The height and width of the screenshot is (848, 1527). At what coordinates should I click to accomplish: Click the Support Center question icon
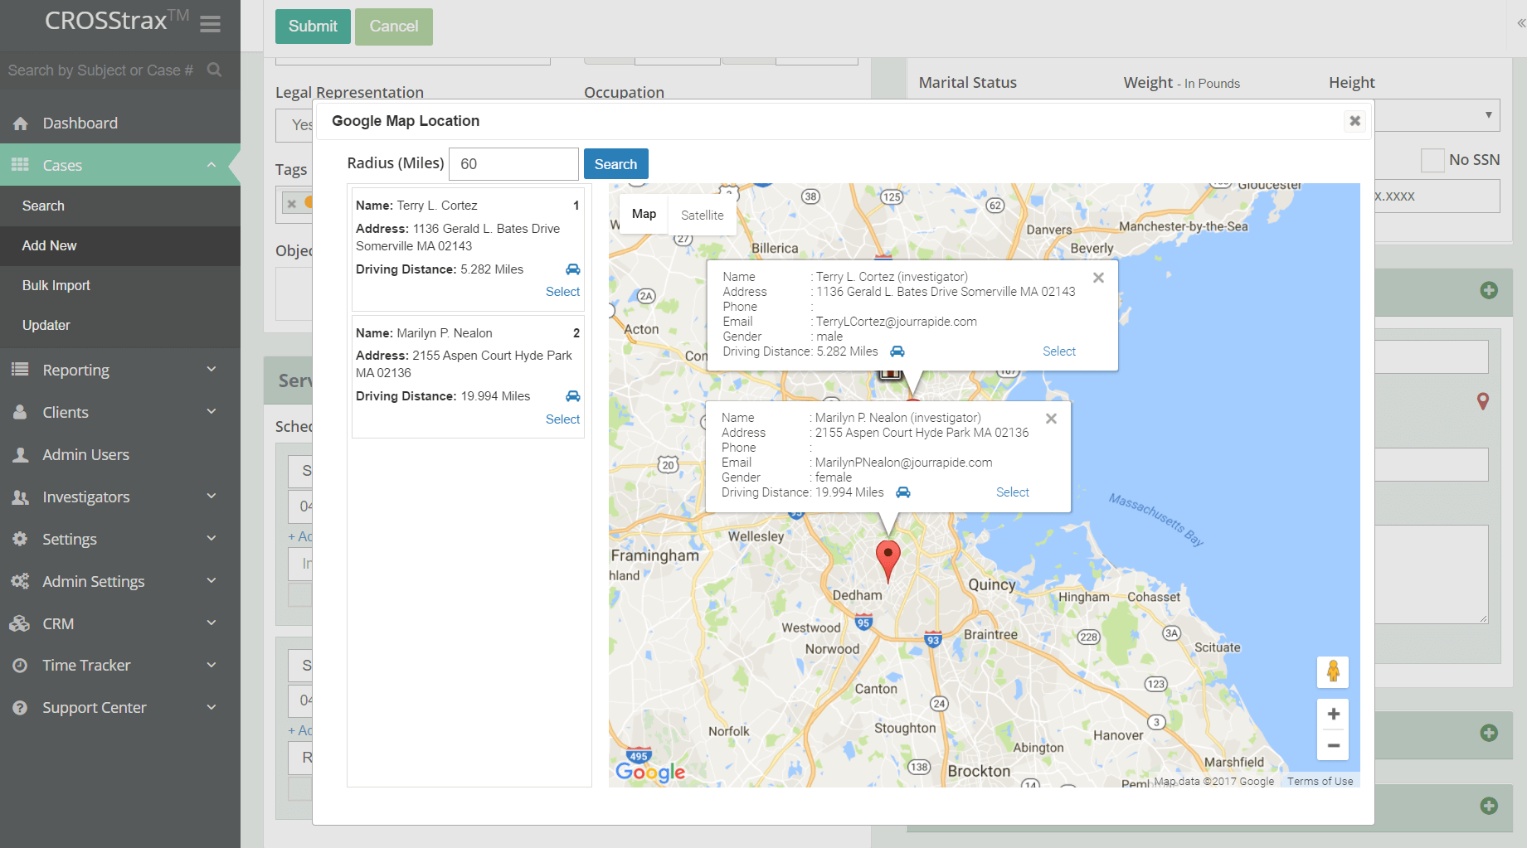pyautogui.click(x=20, y=708)
